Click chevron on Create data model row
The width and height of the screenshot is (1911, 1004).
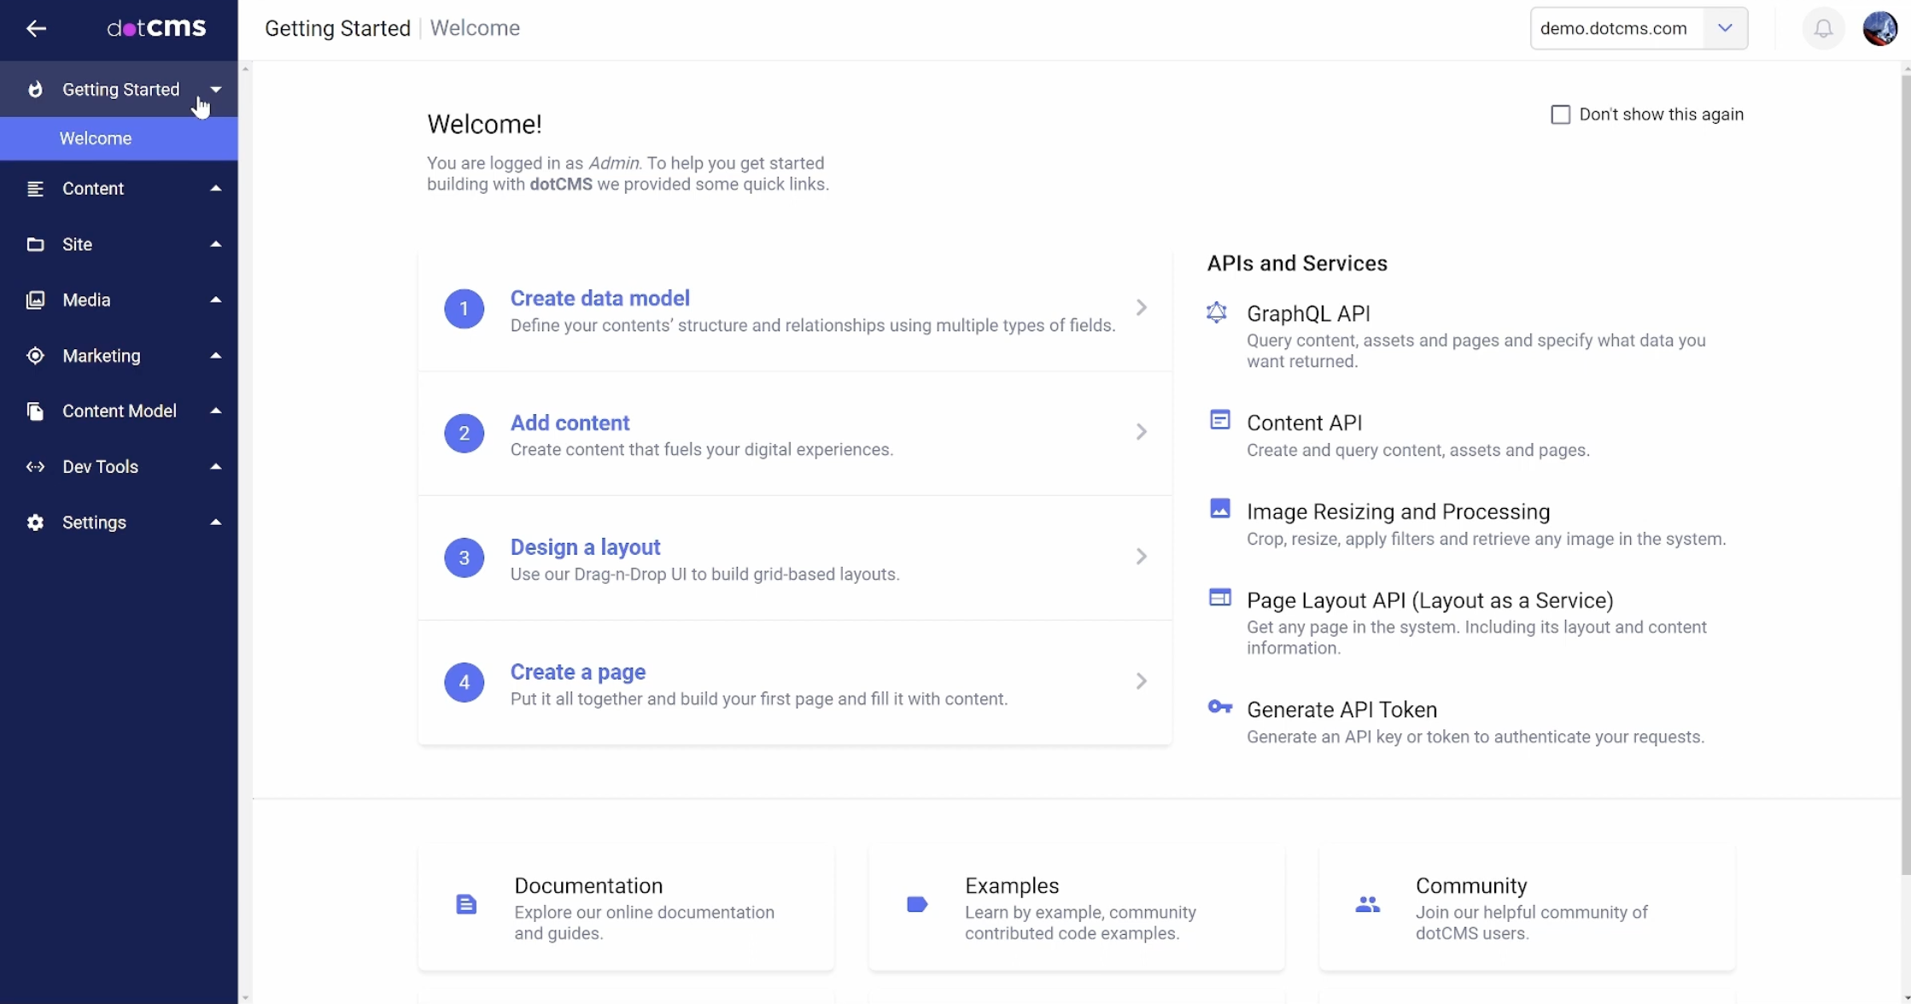click(x=1141, y=307)
